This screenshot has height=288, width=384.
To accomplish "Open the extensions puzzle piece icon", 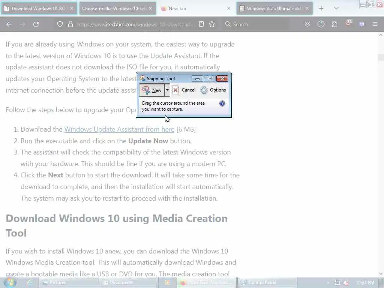I will [x=334, y=24].
